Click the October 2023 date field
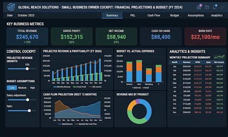The image size is (228, 137). coord(26,15)
